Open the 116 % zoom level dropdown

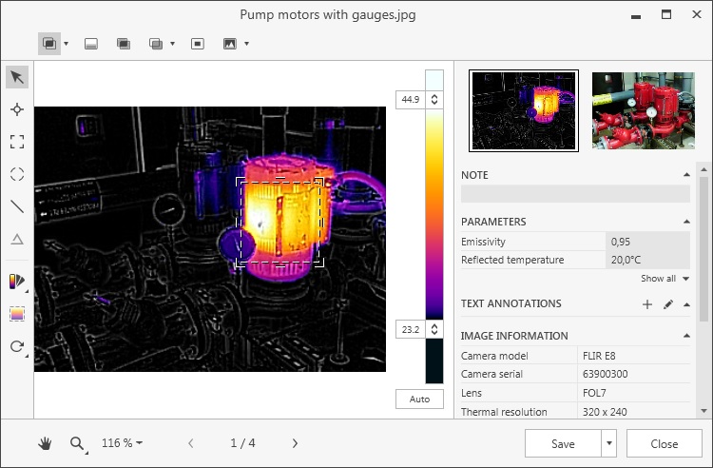pyautogui.click(x=123, y=443)
